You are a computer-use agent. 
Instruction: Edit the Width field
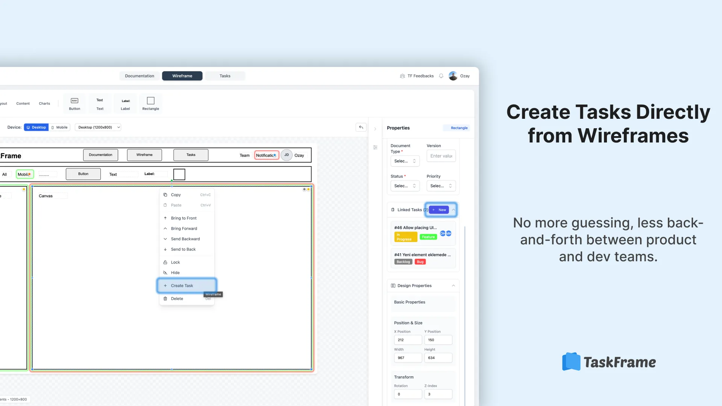tap(408, 358)
